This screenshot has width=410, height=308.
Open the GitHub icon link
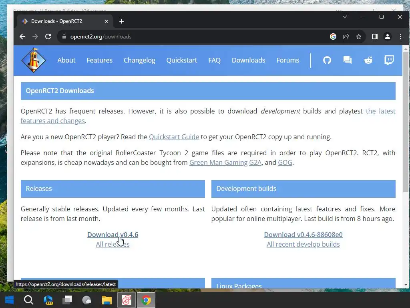coord(327,60)
